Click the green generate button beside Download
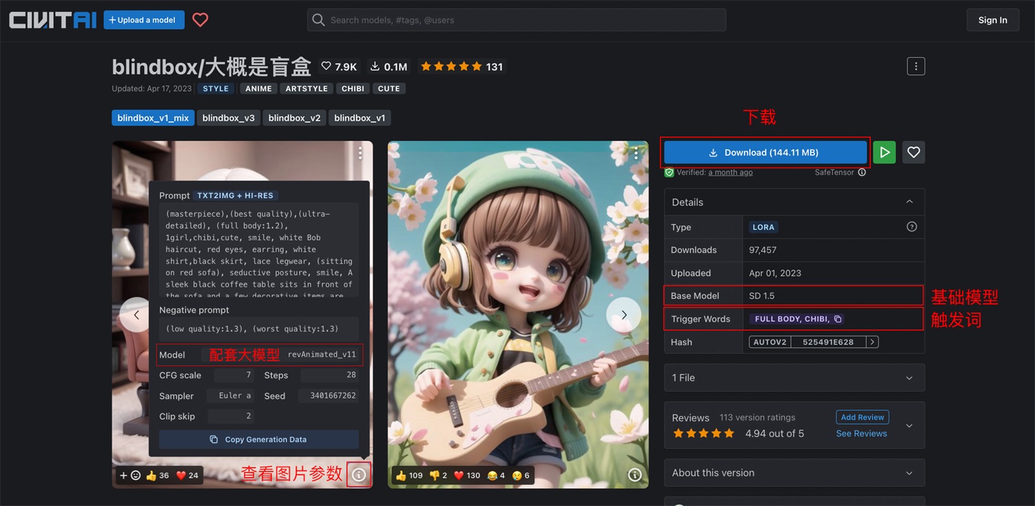The image size is (1035, 506). pyautogui.click(x=884, y=152)
